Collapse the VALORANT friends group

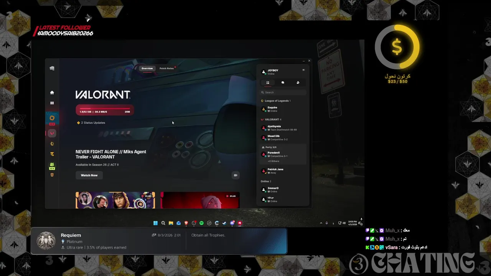tap(271, 120)
